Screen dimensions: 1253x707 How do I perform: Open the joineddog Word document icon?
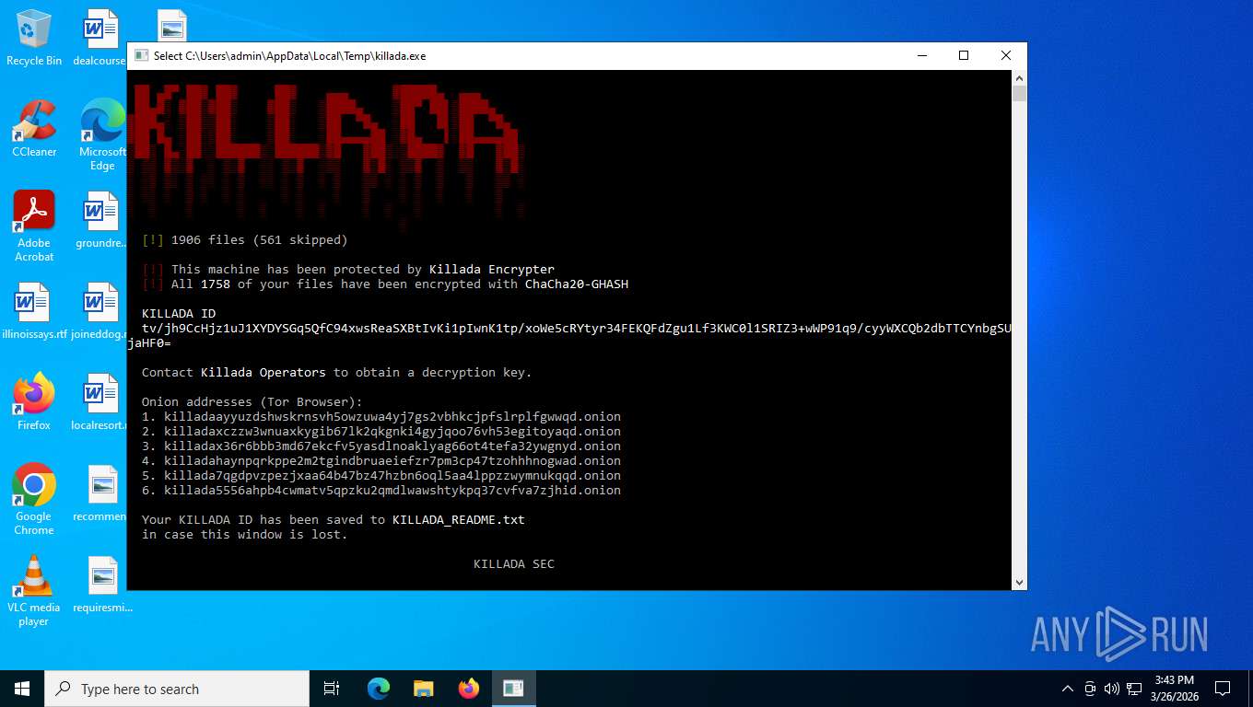pyautogui.click(x=100, y=311)
